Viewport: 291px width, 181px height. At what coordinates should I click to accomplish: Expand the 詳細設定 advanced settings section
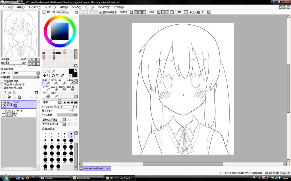43,129
